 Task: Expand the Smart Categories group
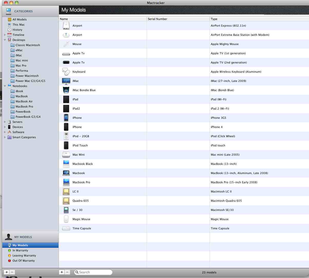click(x=5, y=137)
